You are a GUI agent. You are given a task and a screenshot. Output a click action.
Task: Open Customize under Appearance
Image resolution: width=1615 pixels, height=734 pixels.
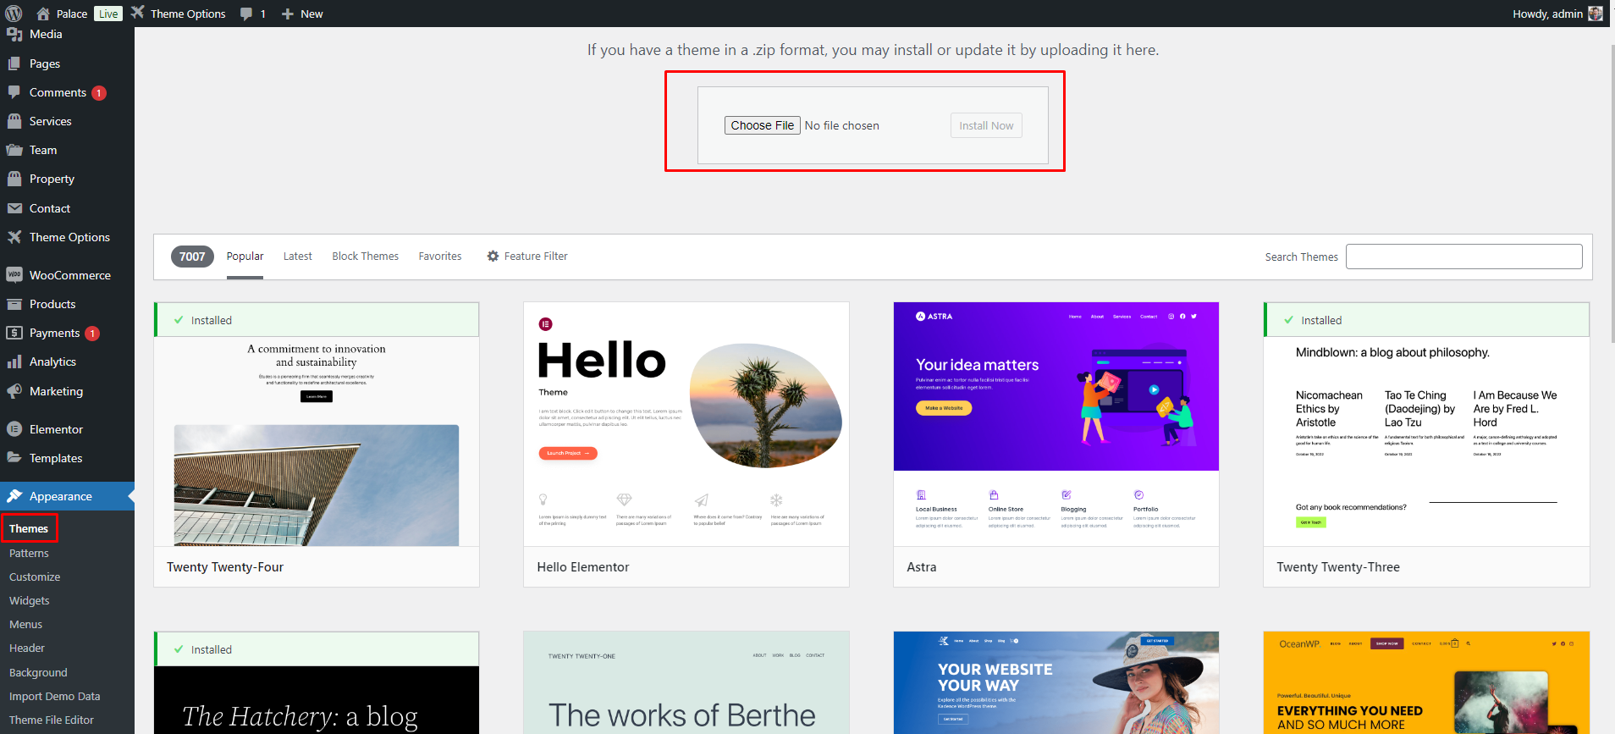tap(35, 577)
